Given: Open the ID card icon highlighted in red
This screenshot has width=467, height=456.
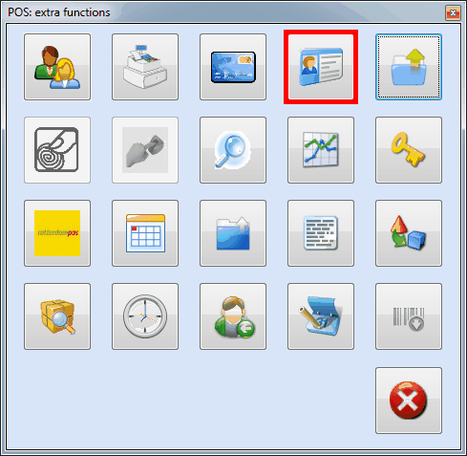Looking at the screenshot, I should click(321, 67).
